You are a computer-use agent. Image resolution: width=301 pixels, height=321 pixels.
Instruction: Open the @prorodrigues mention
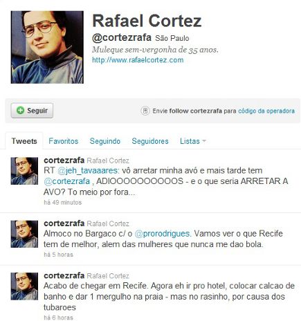[x=163, y=234]
